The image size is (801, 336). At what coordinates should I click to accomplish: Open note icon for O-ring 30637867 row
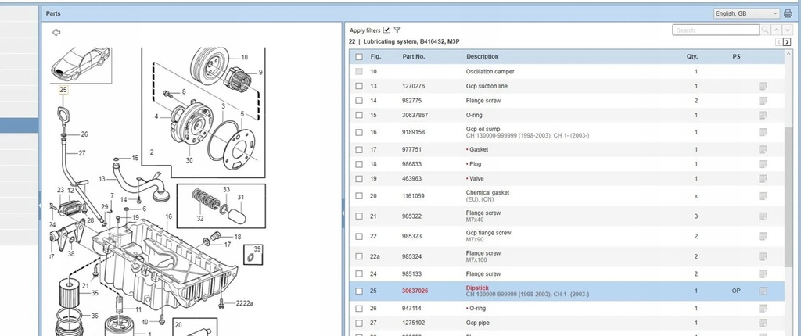[763, 115]
